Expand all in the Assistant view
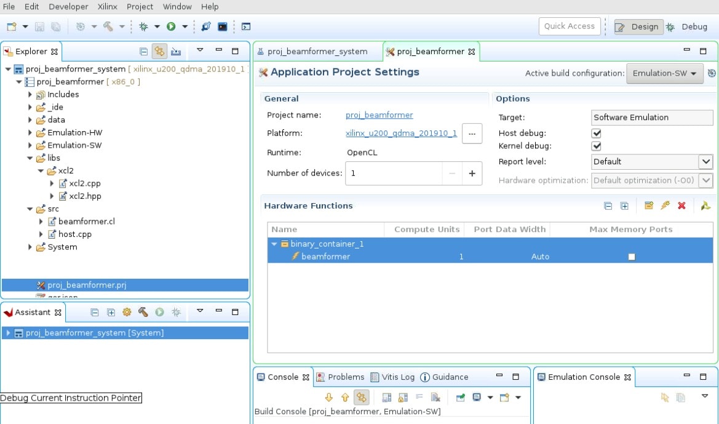The width and height of the screenshot is (719, 424). [111, 313]
